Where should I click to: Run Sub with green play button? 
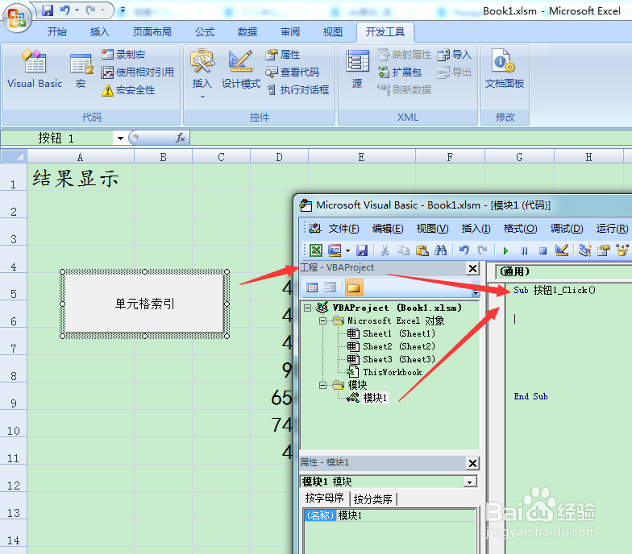coord(505,251)
